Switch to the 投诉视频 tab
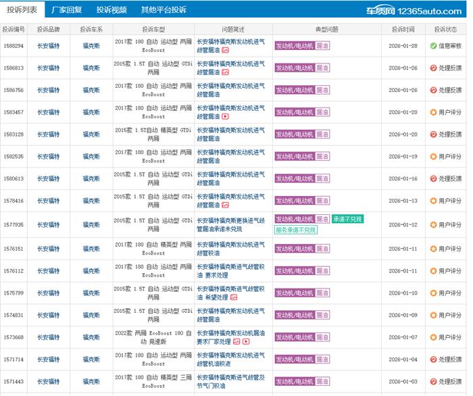 coord(111,10)
